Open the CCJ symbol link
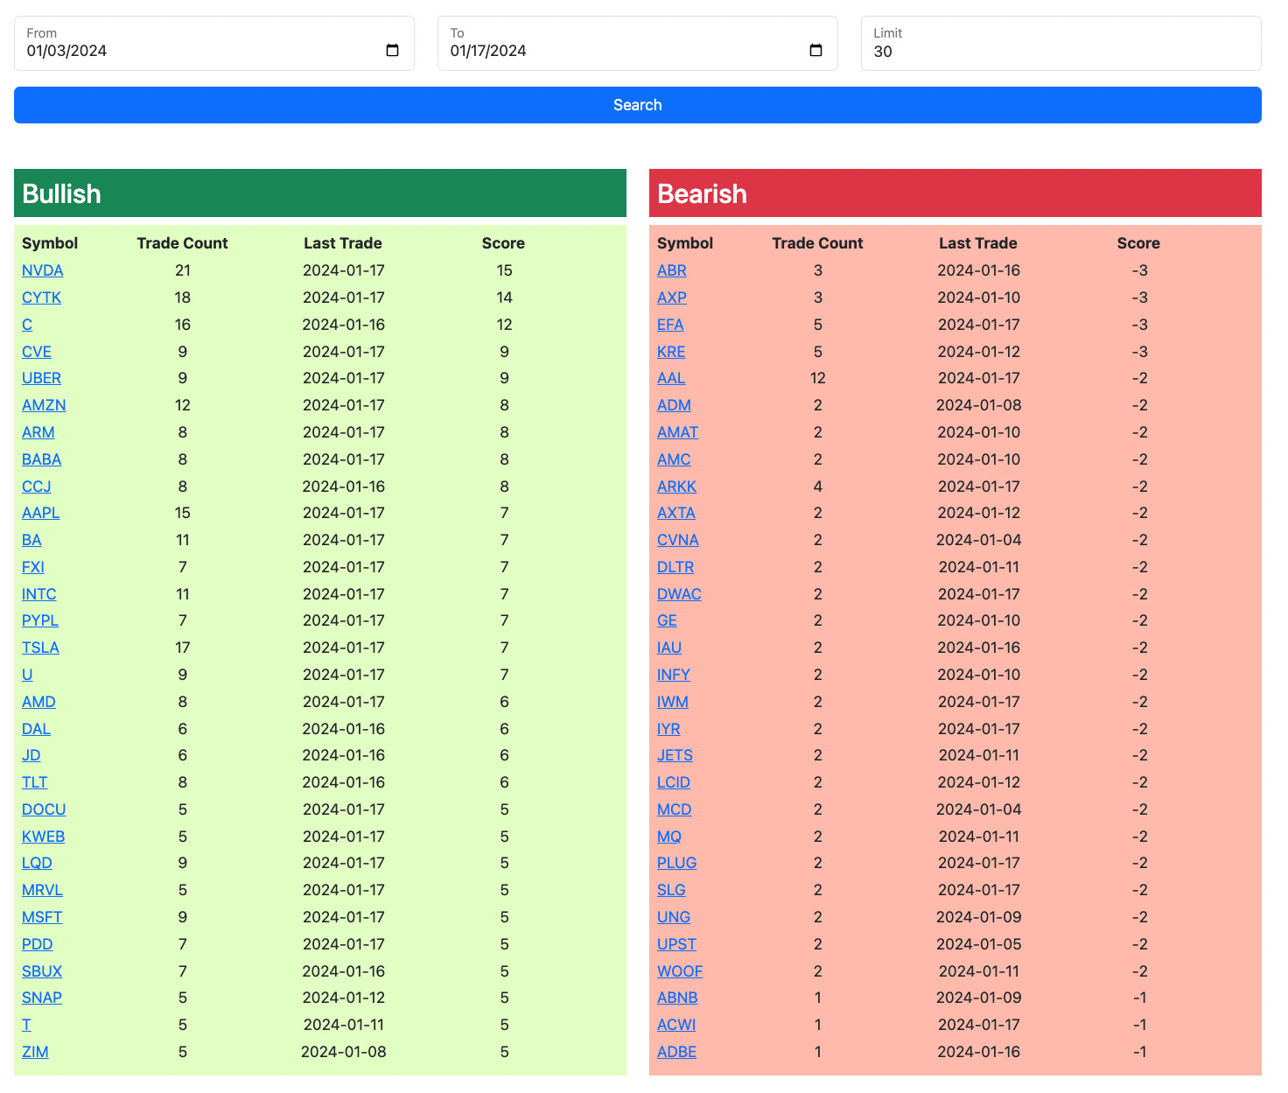The height and width of the screenshot is (1093, 1288). [37, 487]
